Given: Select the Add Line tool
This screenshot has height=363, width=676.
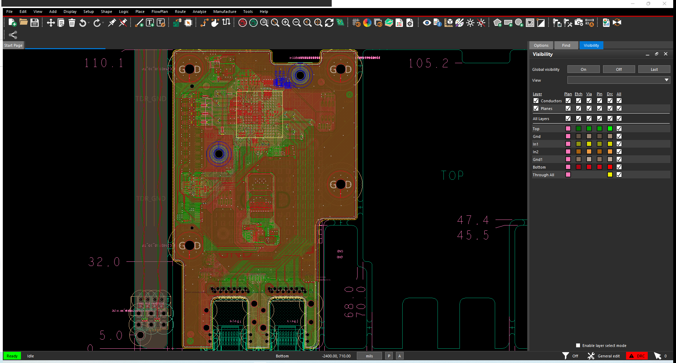Looking at the screenshot, I should tap(139, 23).
